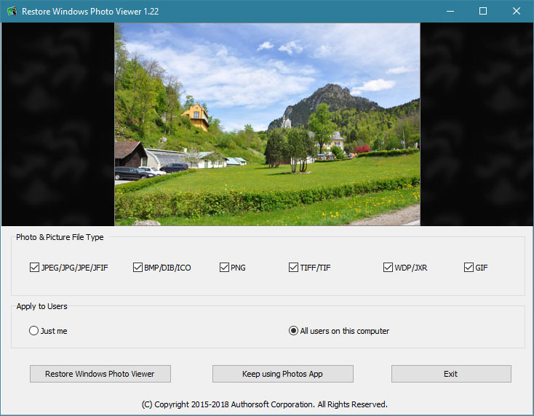
Task: Choose 'All users on this computer'
Action: (x=293, y=331)
